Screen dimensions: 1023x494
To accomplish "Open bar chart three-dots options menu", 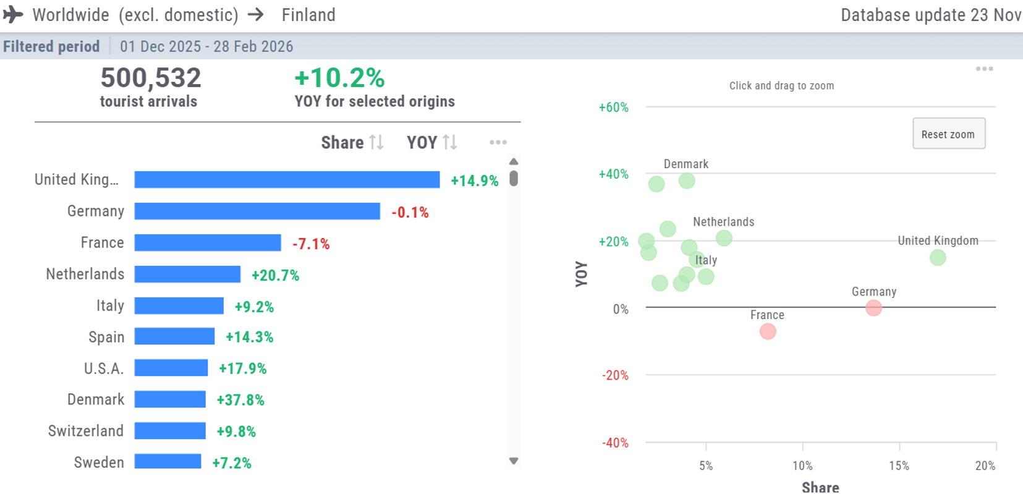I will 498,142.
